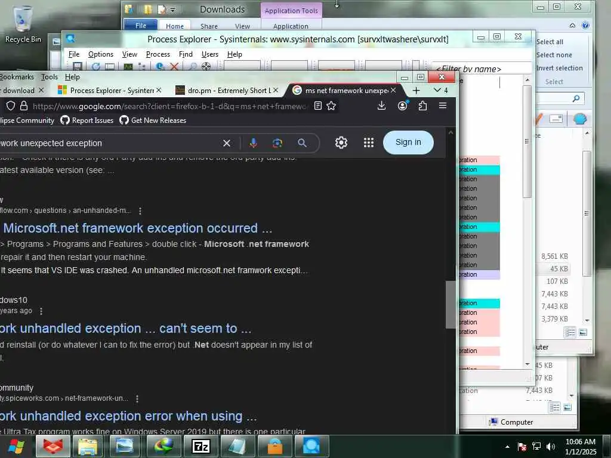
Task: Click the network tray icon
Action: point(536,446)
